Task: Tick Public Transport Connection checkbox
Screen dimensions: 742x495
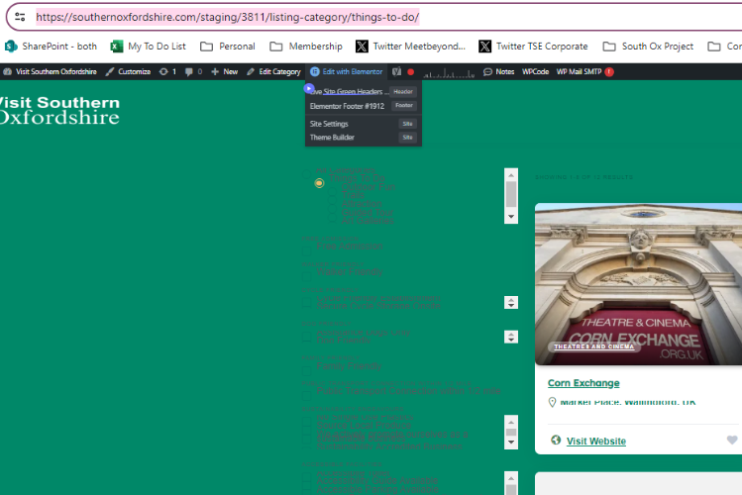Action: click(x=307, y=394)
